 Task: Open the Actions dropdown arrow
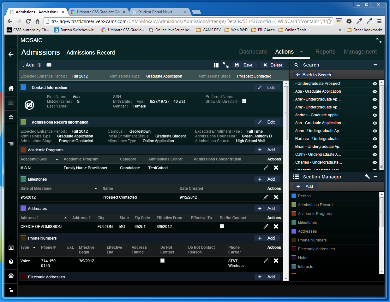click(x=301, y=52)
